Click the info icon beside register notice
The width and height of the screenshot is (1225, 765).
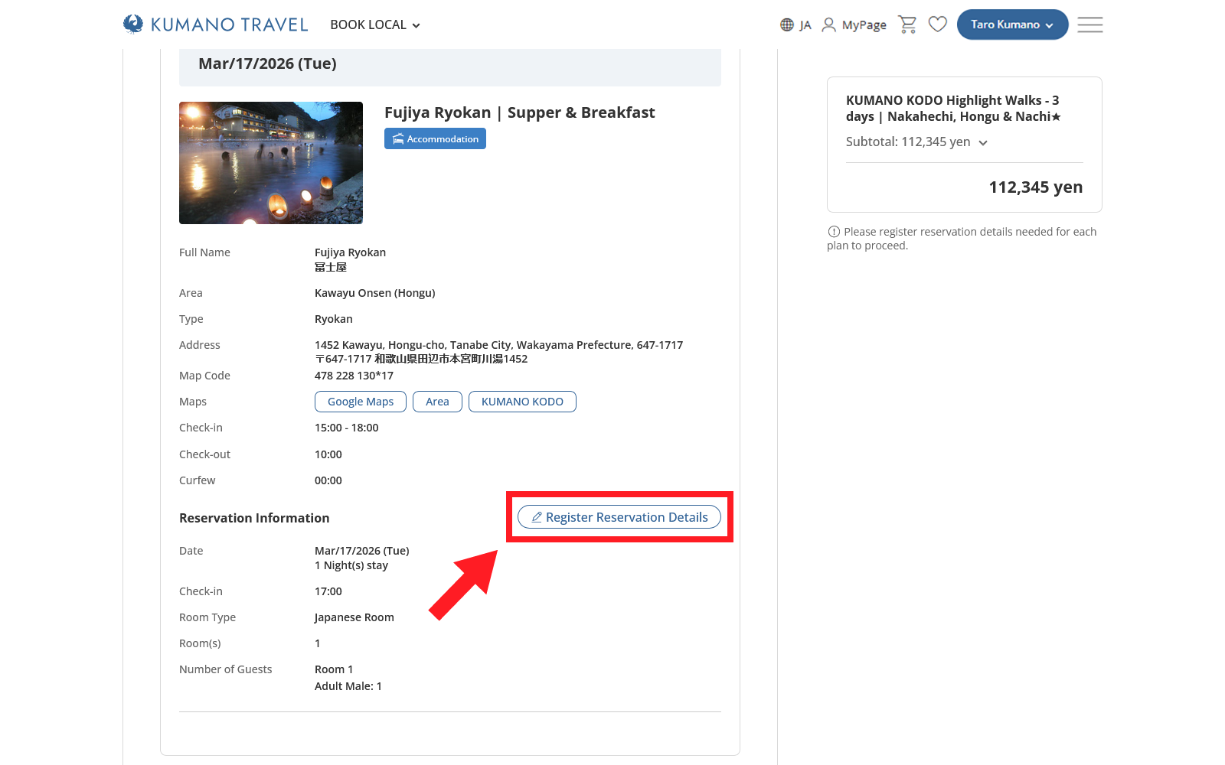click(x=834, y=232)
